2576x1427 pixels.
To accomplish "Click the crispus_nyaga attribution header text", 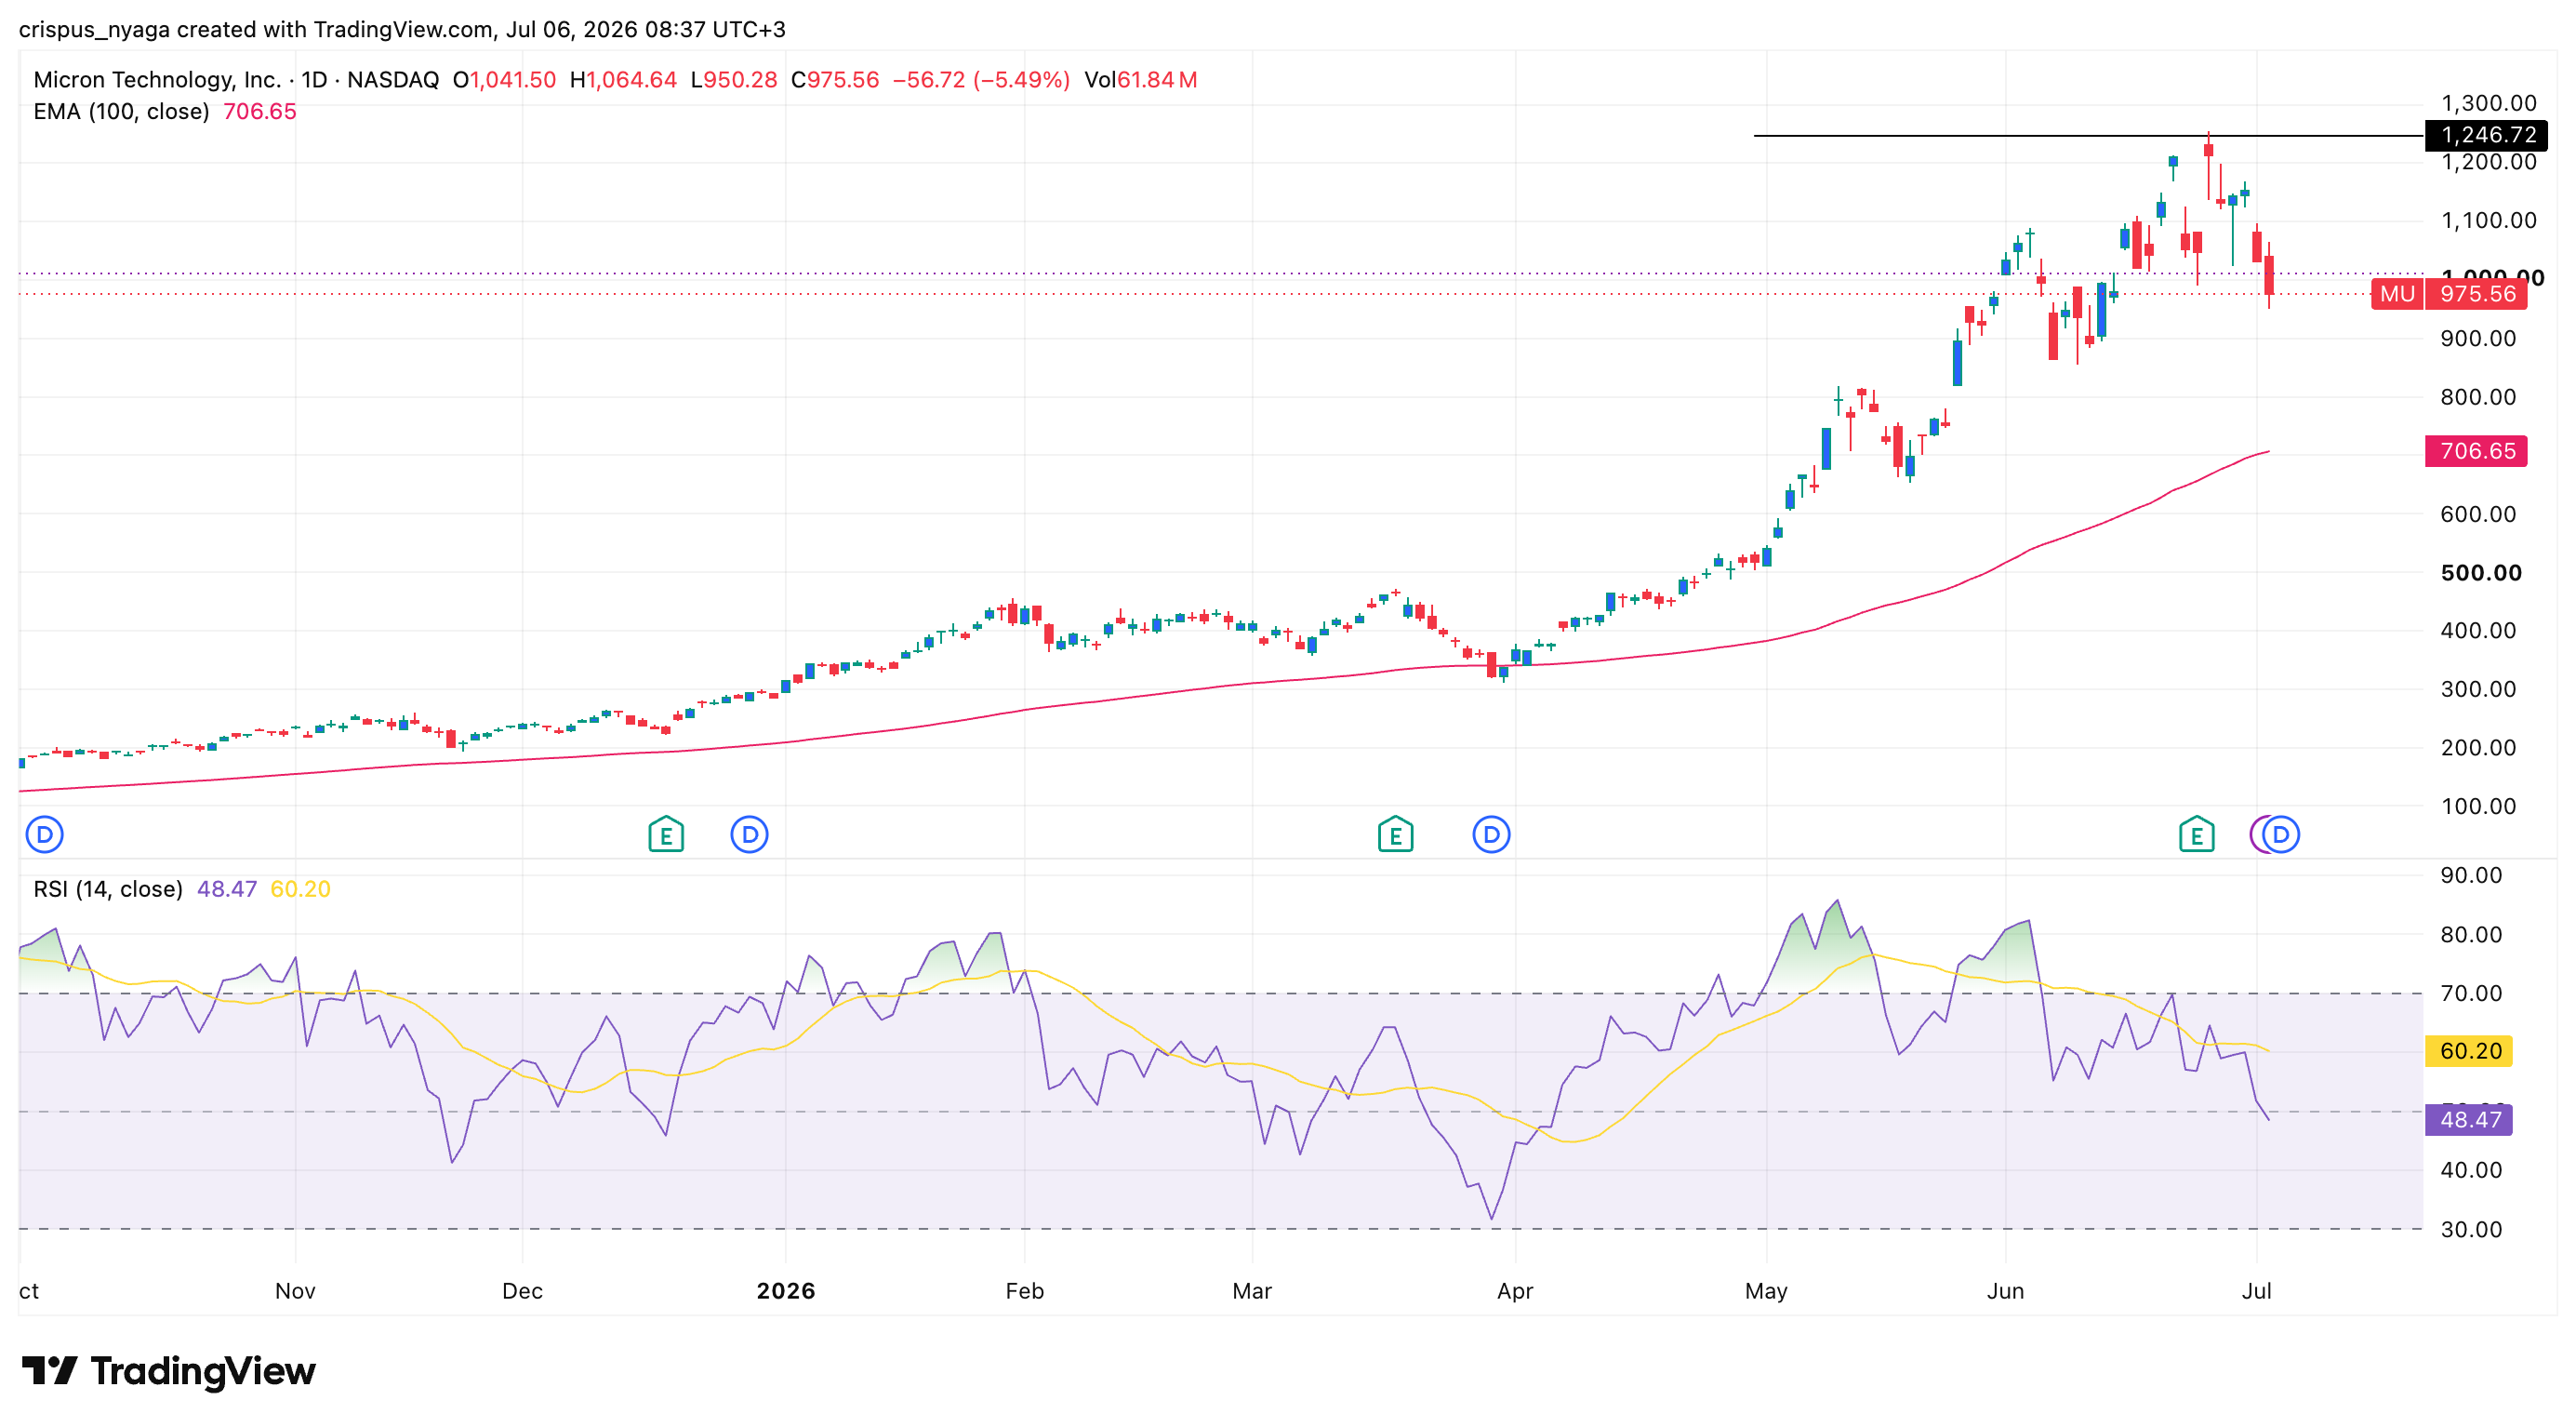I will [402, 30].
